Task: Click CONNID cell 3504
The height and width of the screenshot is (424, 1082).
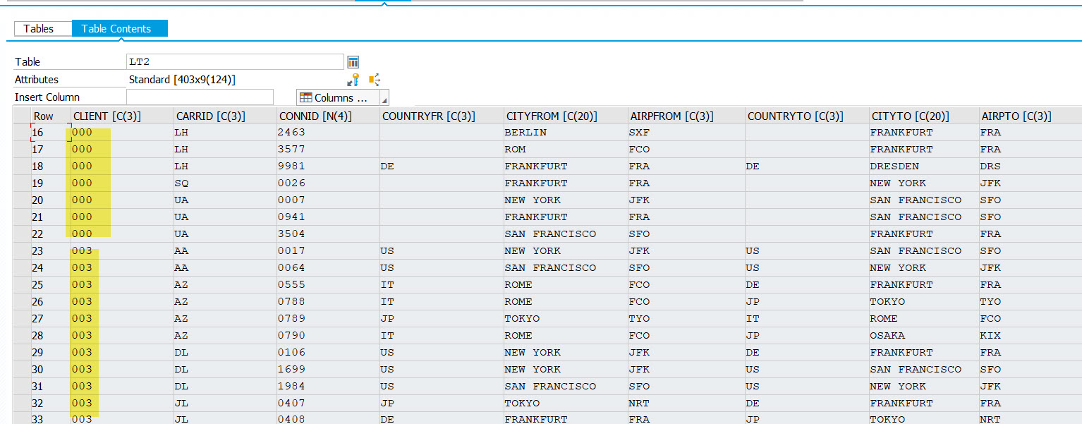Action: coord(328,234)
